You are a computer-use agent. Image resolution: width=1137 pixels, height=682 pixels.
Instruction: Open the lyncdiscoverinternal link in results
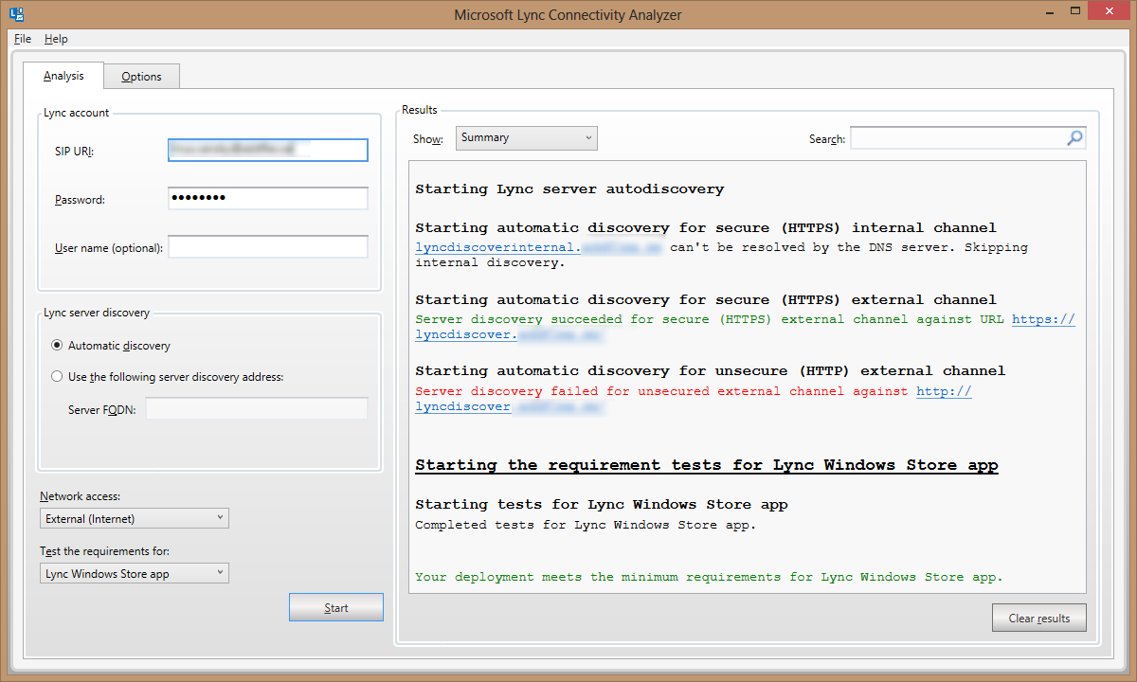click(539, 247)
